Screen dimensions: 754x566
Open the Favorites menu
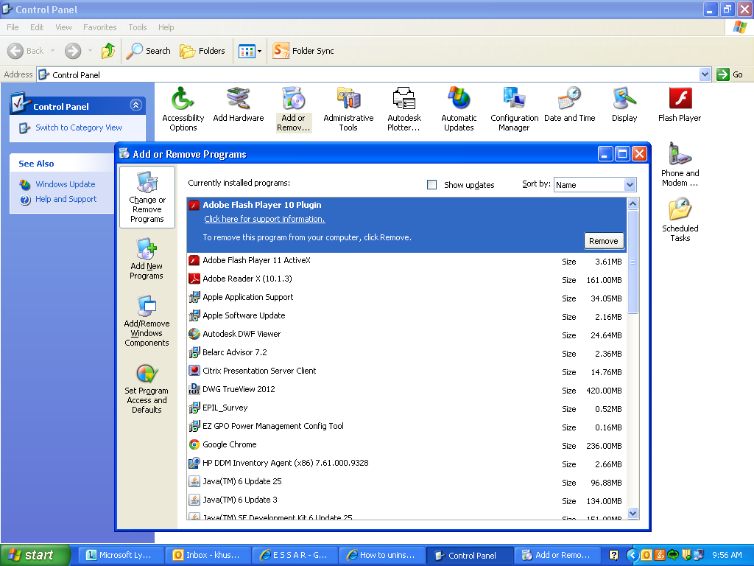[99, 27]
